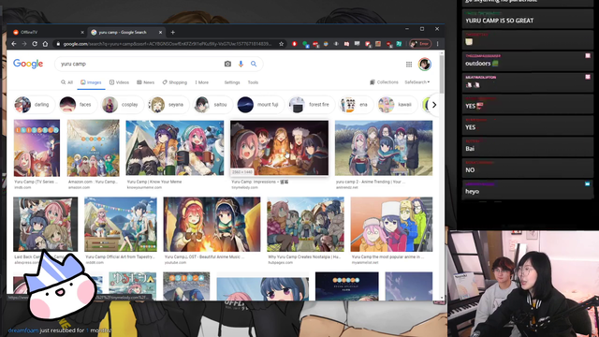
Task: Open Collections
Action: point(384,82)
